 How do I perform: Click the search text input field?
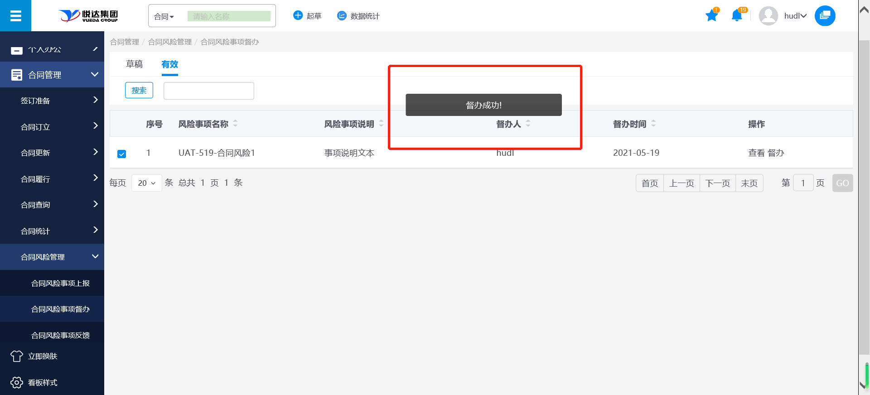(208, 91)
